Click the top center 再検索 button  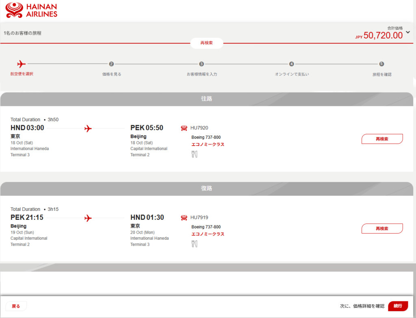[x=206, y=43]
